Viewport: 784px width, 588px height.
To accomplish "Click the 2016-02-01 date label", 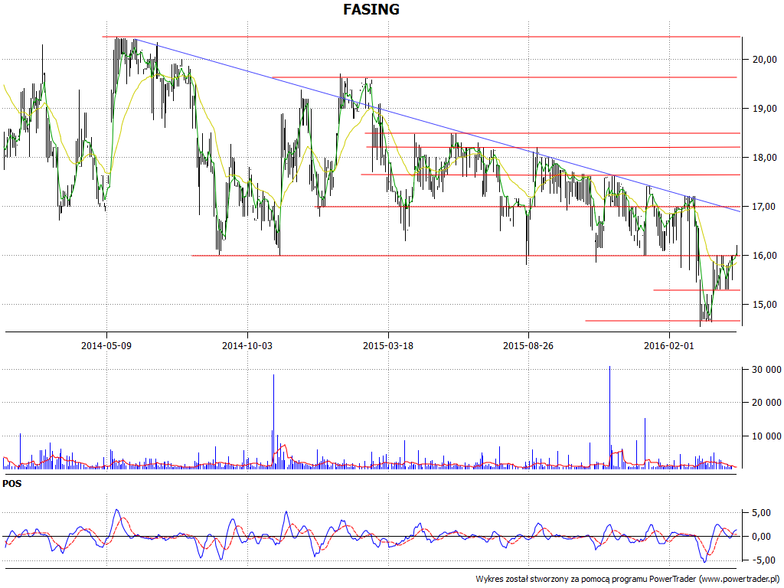I will 669,345.
